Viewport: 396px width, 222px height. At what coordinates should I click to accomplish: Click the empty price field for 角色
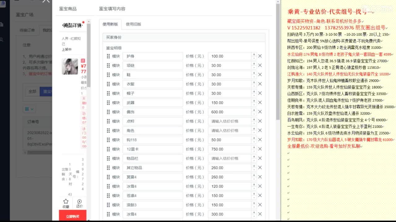coord(230,130)
